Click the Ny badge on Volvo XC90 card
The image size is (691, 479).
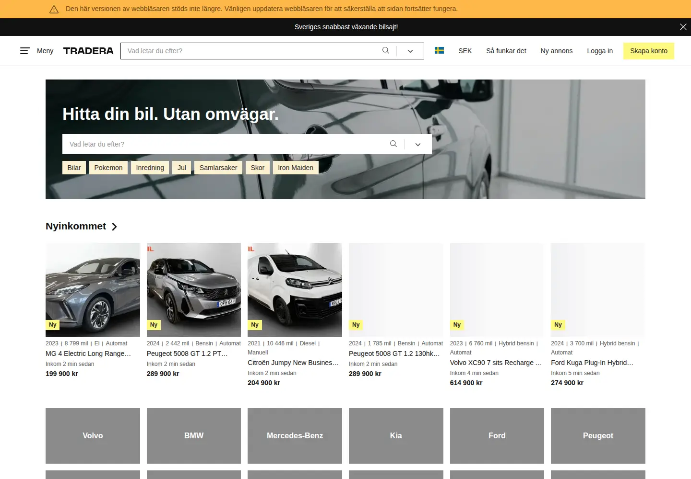[x=457, y=325]
